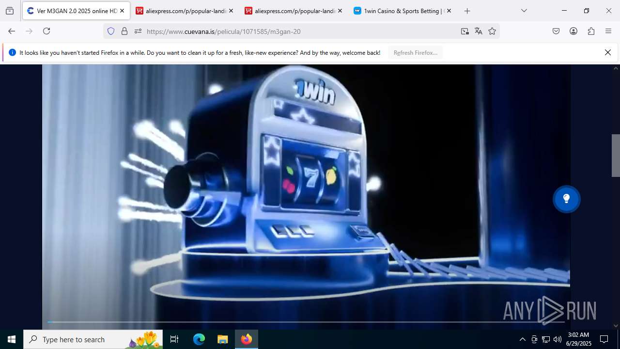Image resolution: width=620 pixels, height=349 pixels.
Task: Open File Explorer from the taskbar
Action: 222,339
